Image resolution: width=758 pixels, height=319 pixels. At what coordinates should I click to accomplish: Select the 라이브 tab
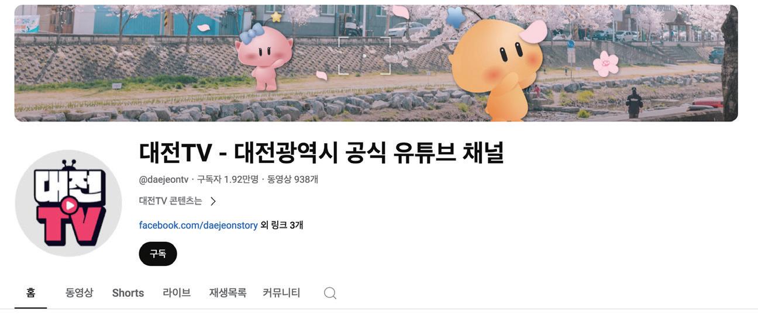click(x=177, y=293)
